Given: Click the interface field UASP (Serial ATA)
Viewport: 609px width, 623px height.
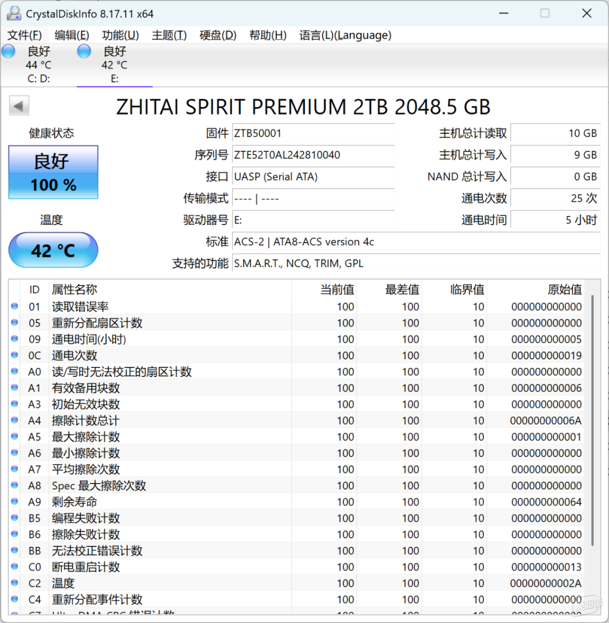Looking at the screenshot, I should coord(313,177).
